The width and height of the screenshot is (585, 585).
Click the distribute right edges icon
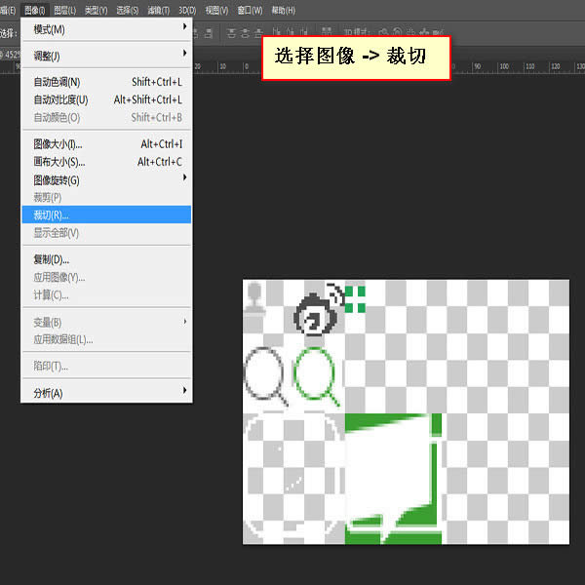pos(304,33)
